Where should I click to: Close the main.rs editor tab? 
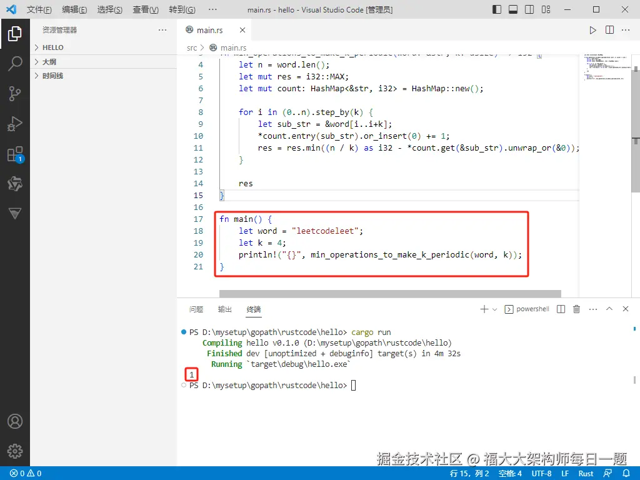click(x=242, y=30)
